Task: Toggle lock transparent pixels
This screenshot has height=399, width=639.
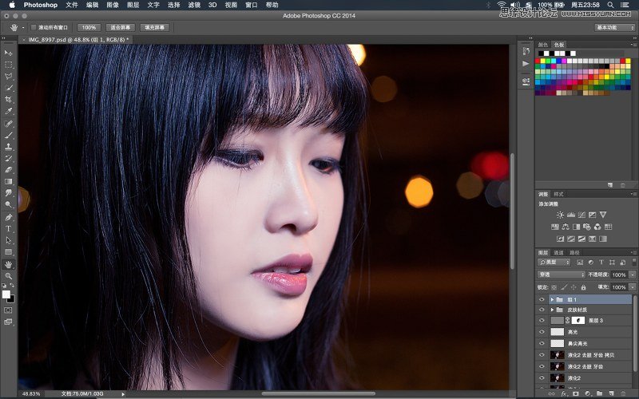Action: coord(554,287)
